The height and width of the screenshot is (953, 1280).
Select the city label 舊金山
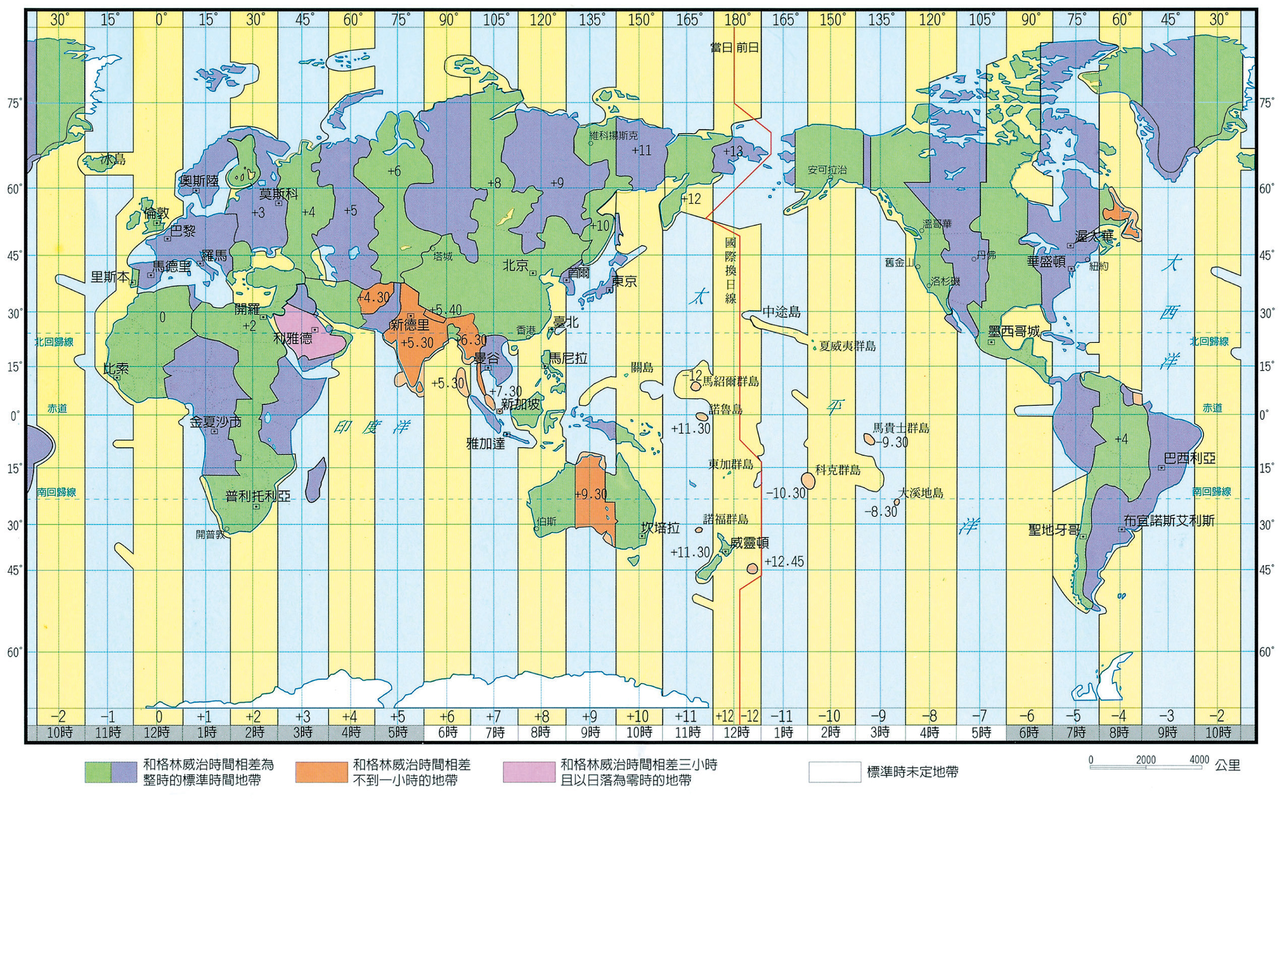[900, 263]
